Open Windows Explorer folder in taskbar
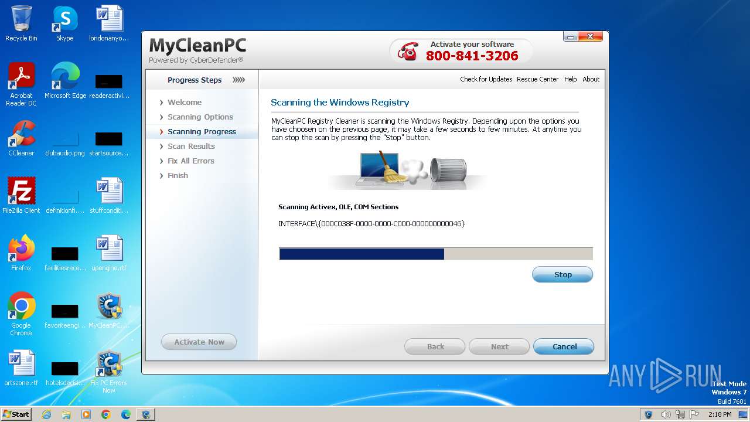This screenshot has height=422, width=750. click(x=66, y=414)
